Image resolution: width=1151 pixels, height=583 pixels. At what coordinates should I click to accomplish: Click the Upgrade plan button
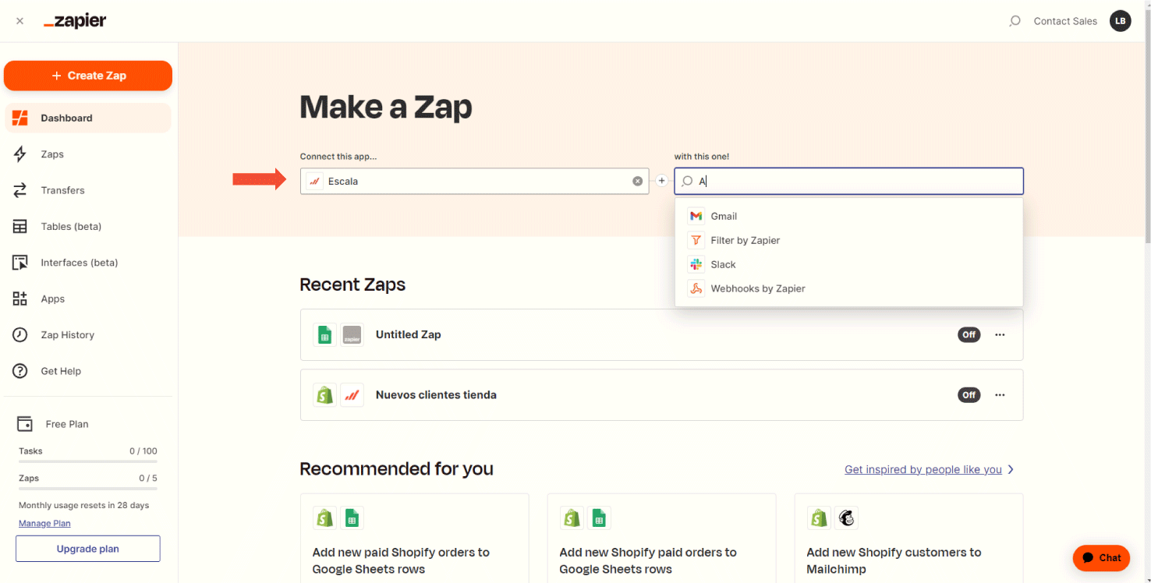click(88, 549)
